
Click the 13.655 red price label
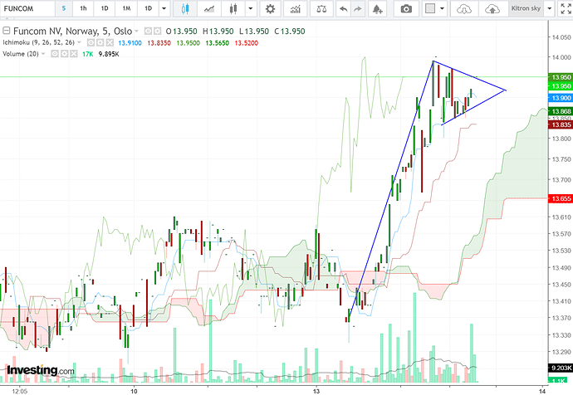click(561, 198)
